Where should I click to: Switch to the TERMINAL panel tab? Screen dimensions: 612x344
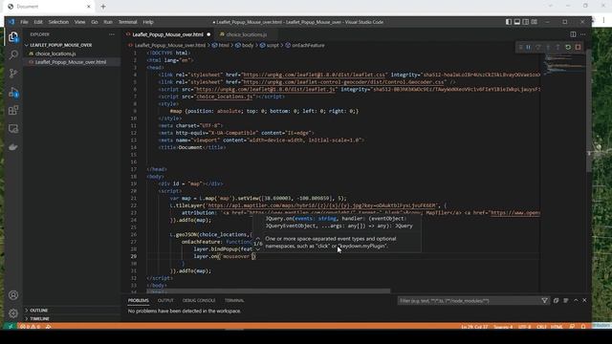pyautogui.click(x=234, y=300)
